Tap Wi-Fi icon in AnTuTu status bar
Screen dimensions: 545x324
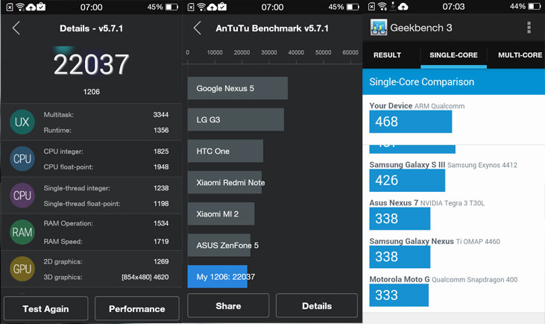click(201, 7)
